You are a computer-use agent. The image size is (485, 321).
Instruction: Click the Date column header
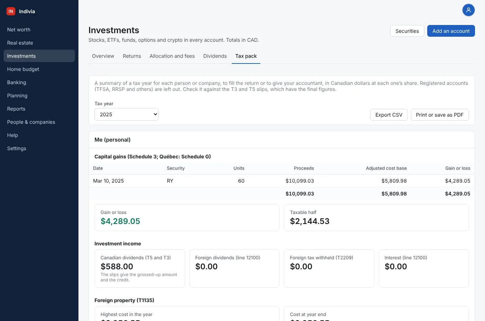[98, 168]
